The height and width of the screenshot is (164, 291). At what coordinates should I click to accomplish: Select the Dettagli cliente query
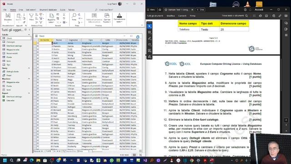(x=13, y=72)
